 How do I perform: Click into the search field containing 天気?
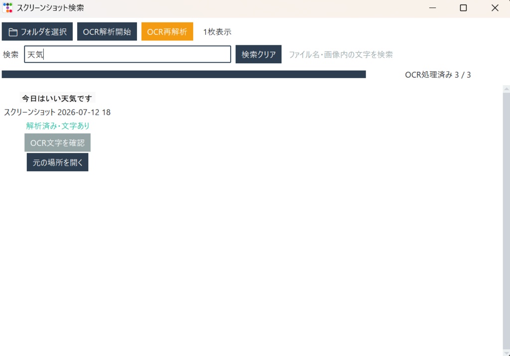click(x=127, y=54)
